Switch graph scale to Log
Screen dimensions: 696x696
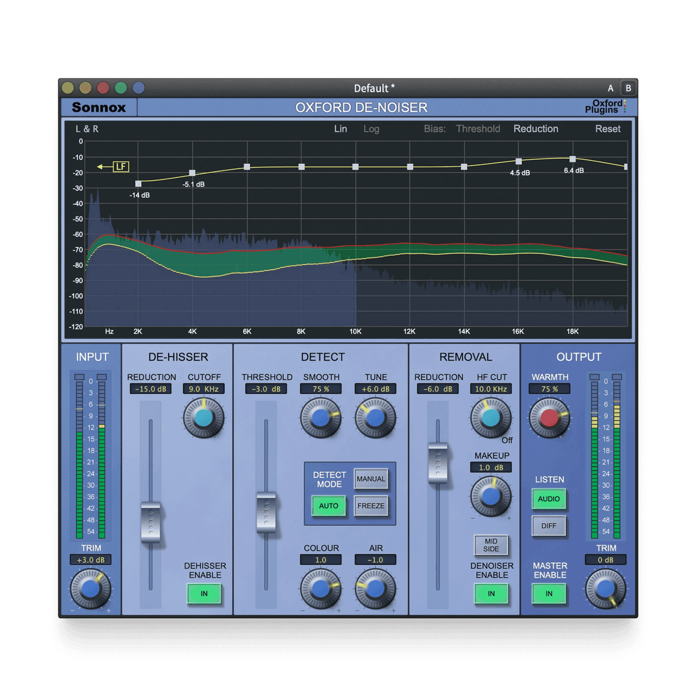click(371, 129)
